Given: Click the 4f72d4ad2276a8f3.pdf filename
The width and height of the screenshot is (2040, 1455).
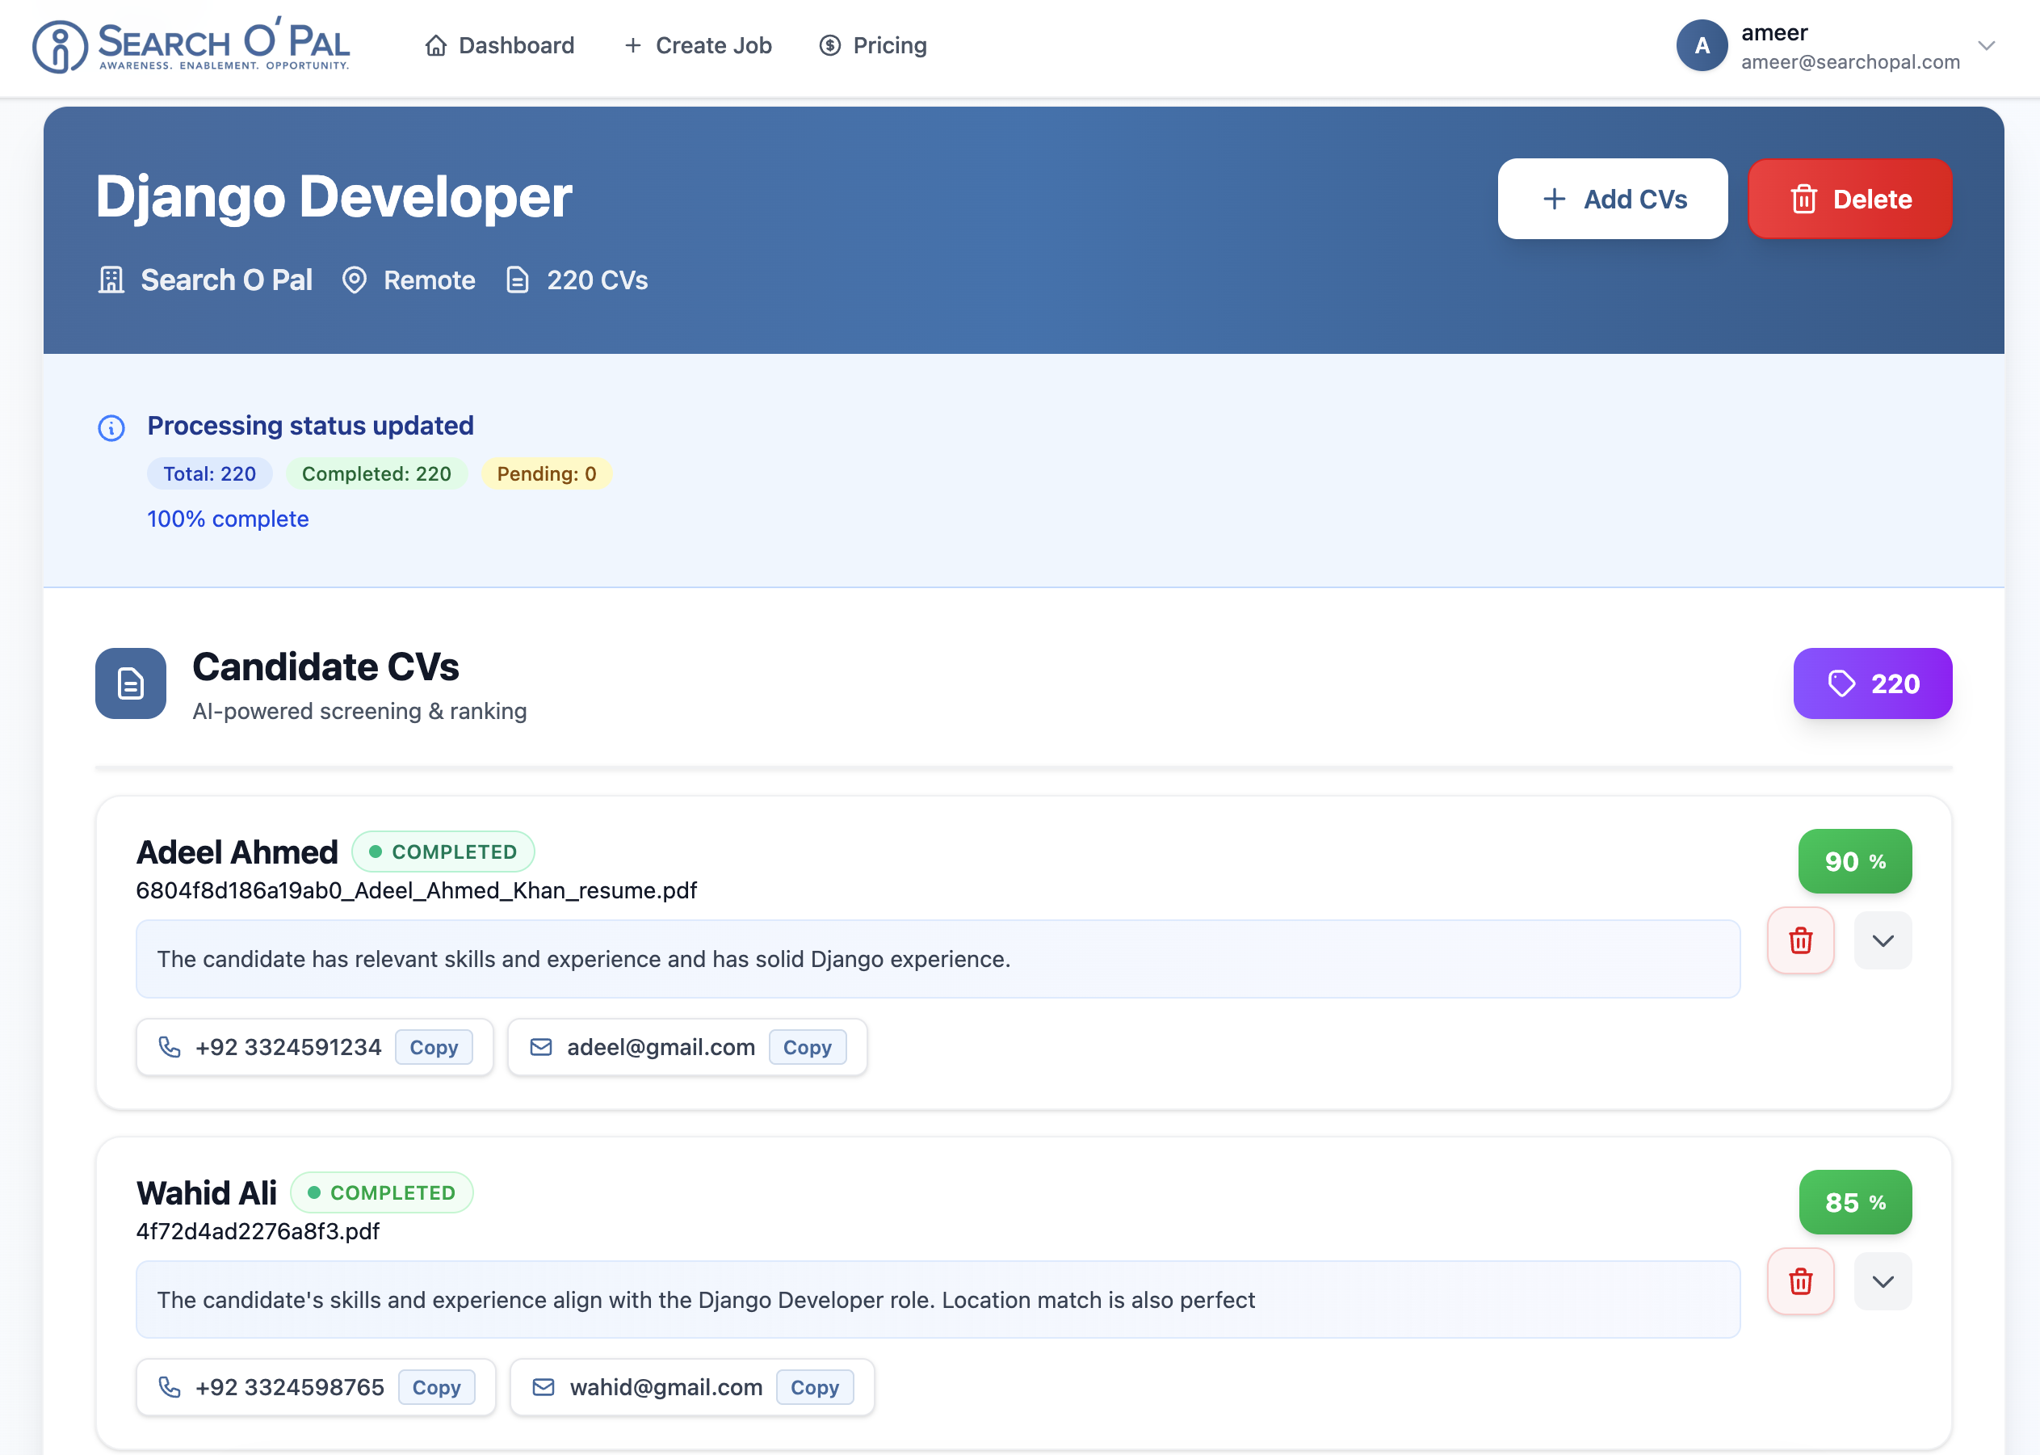Looking at the screenshot, I should point(258,1231).
